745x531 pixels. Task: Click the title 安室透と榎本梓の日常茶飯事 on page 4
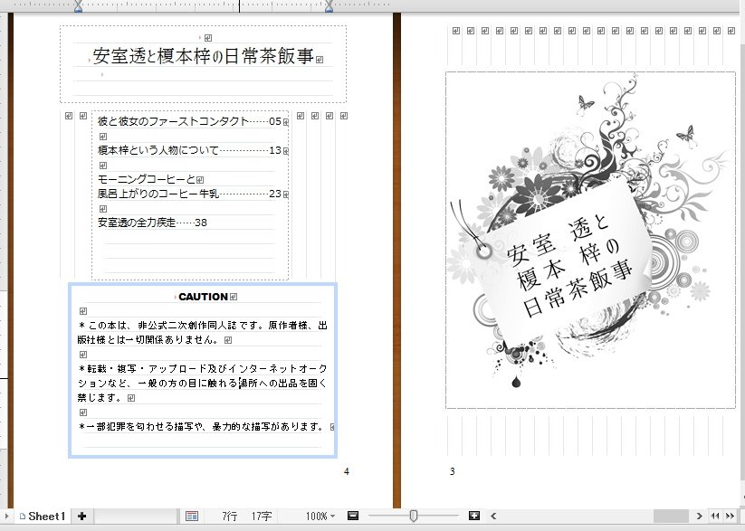point(204,56)
